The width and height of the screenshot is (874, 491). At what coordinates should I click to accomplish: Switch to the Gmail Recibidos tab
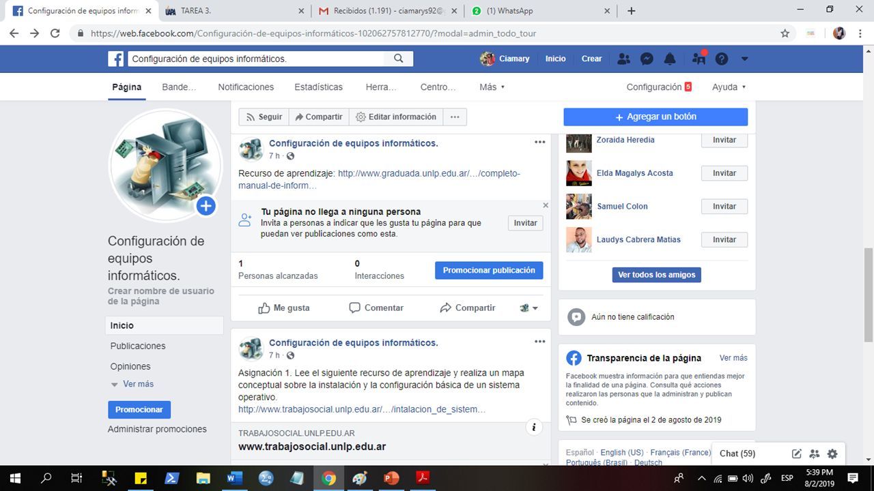tap(388, 11)
